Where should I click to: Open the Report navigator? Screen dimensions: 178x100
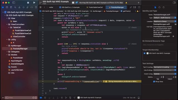tap(36, 7)
